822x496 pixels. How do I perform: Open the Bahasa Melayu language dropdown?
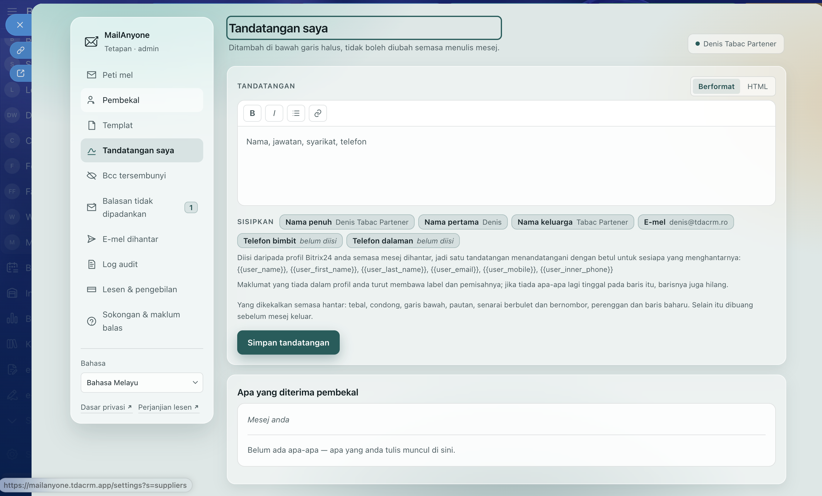click(x=142, y=382)
